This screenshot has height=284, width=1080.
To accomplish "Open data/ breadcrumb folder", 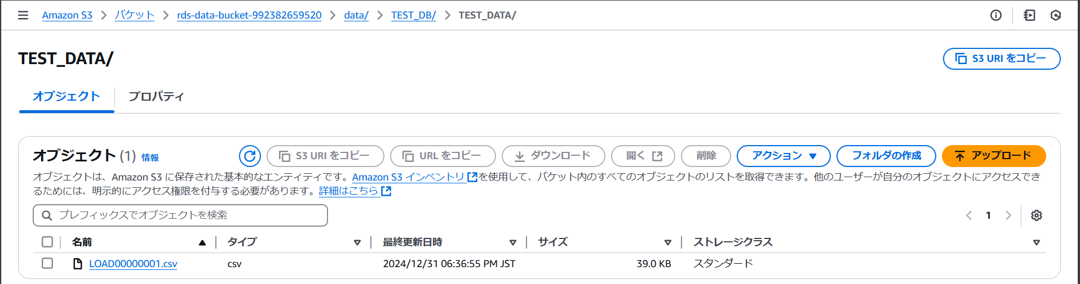I will click(x=356, y=15).
